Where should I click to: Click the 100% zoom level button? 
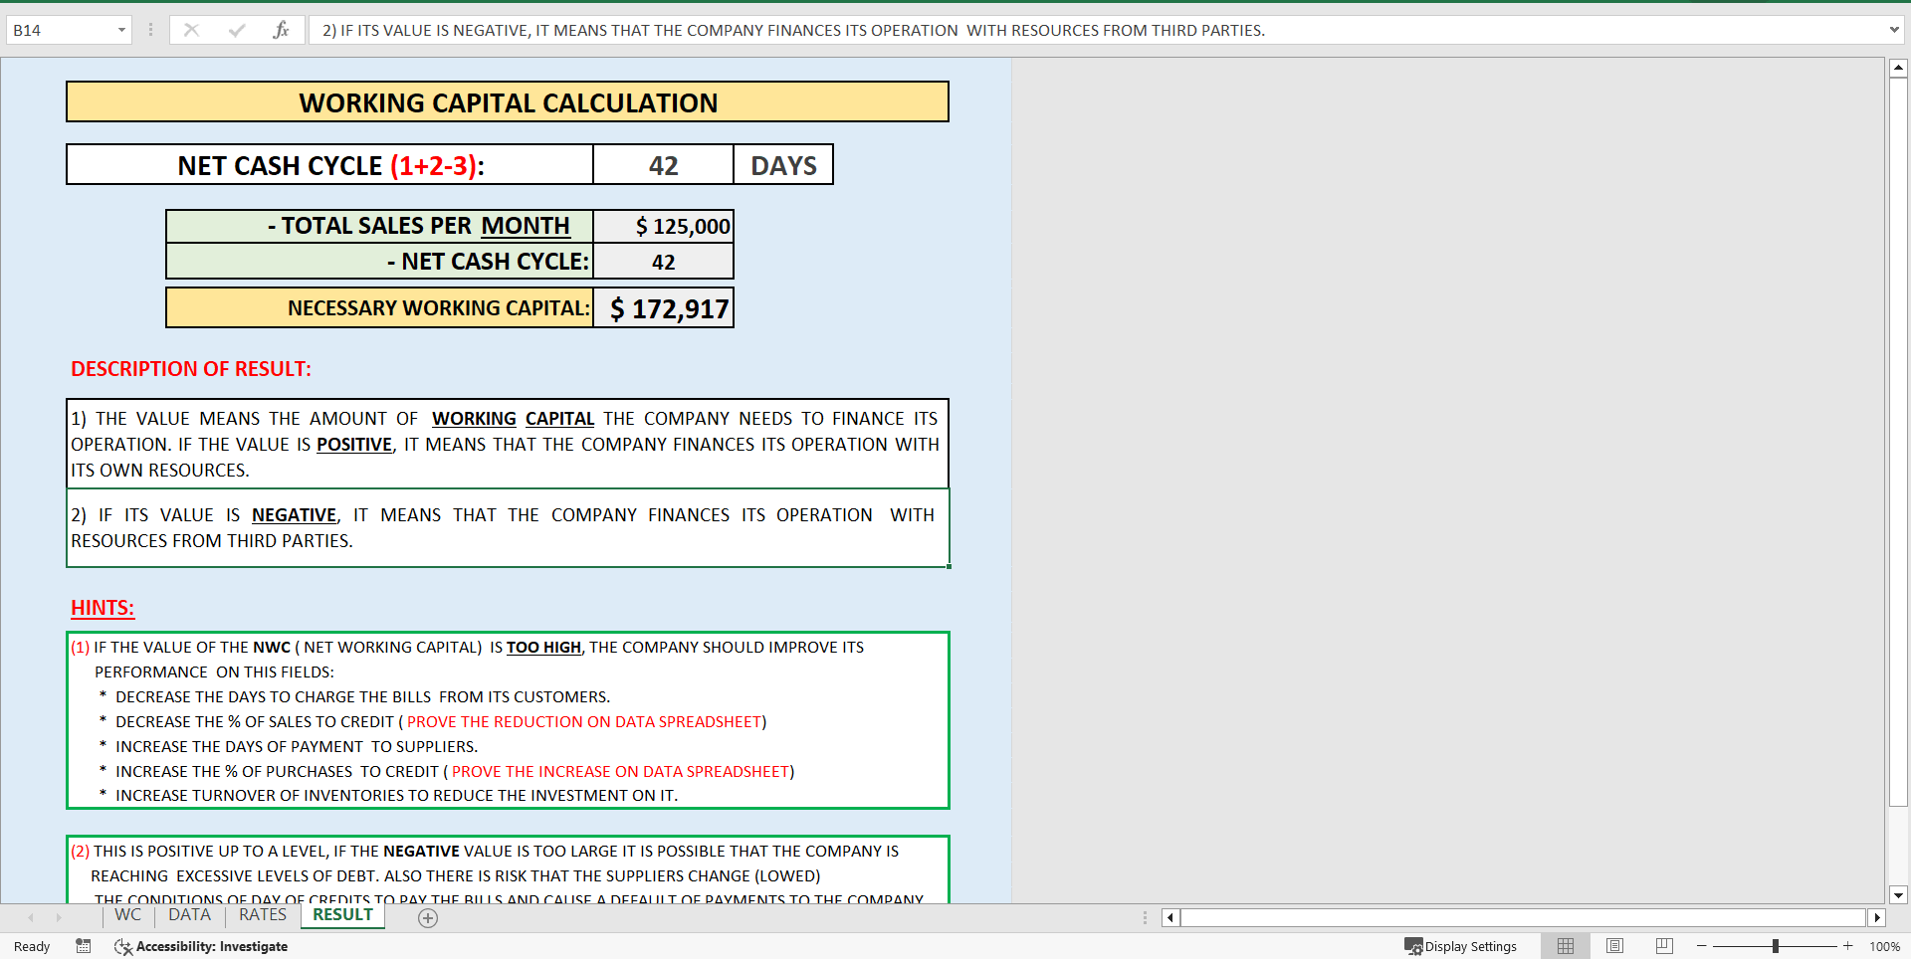tap(1884, 946)
